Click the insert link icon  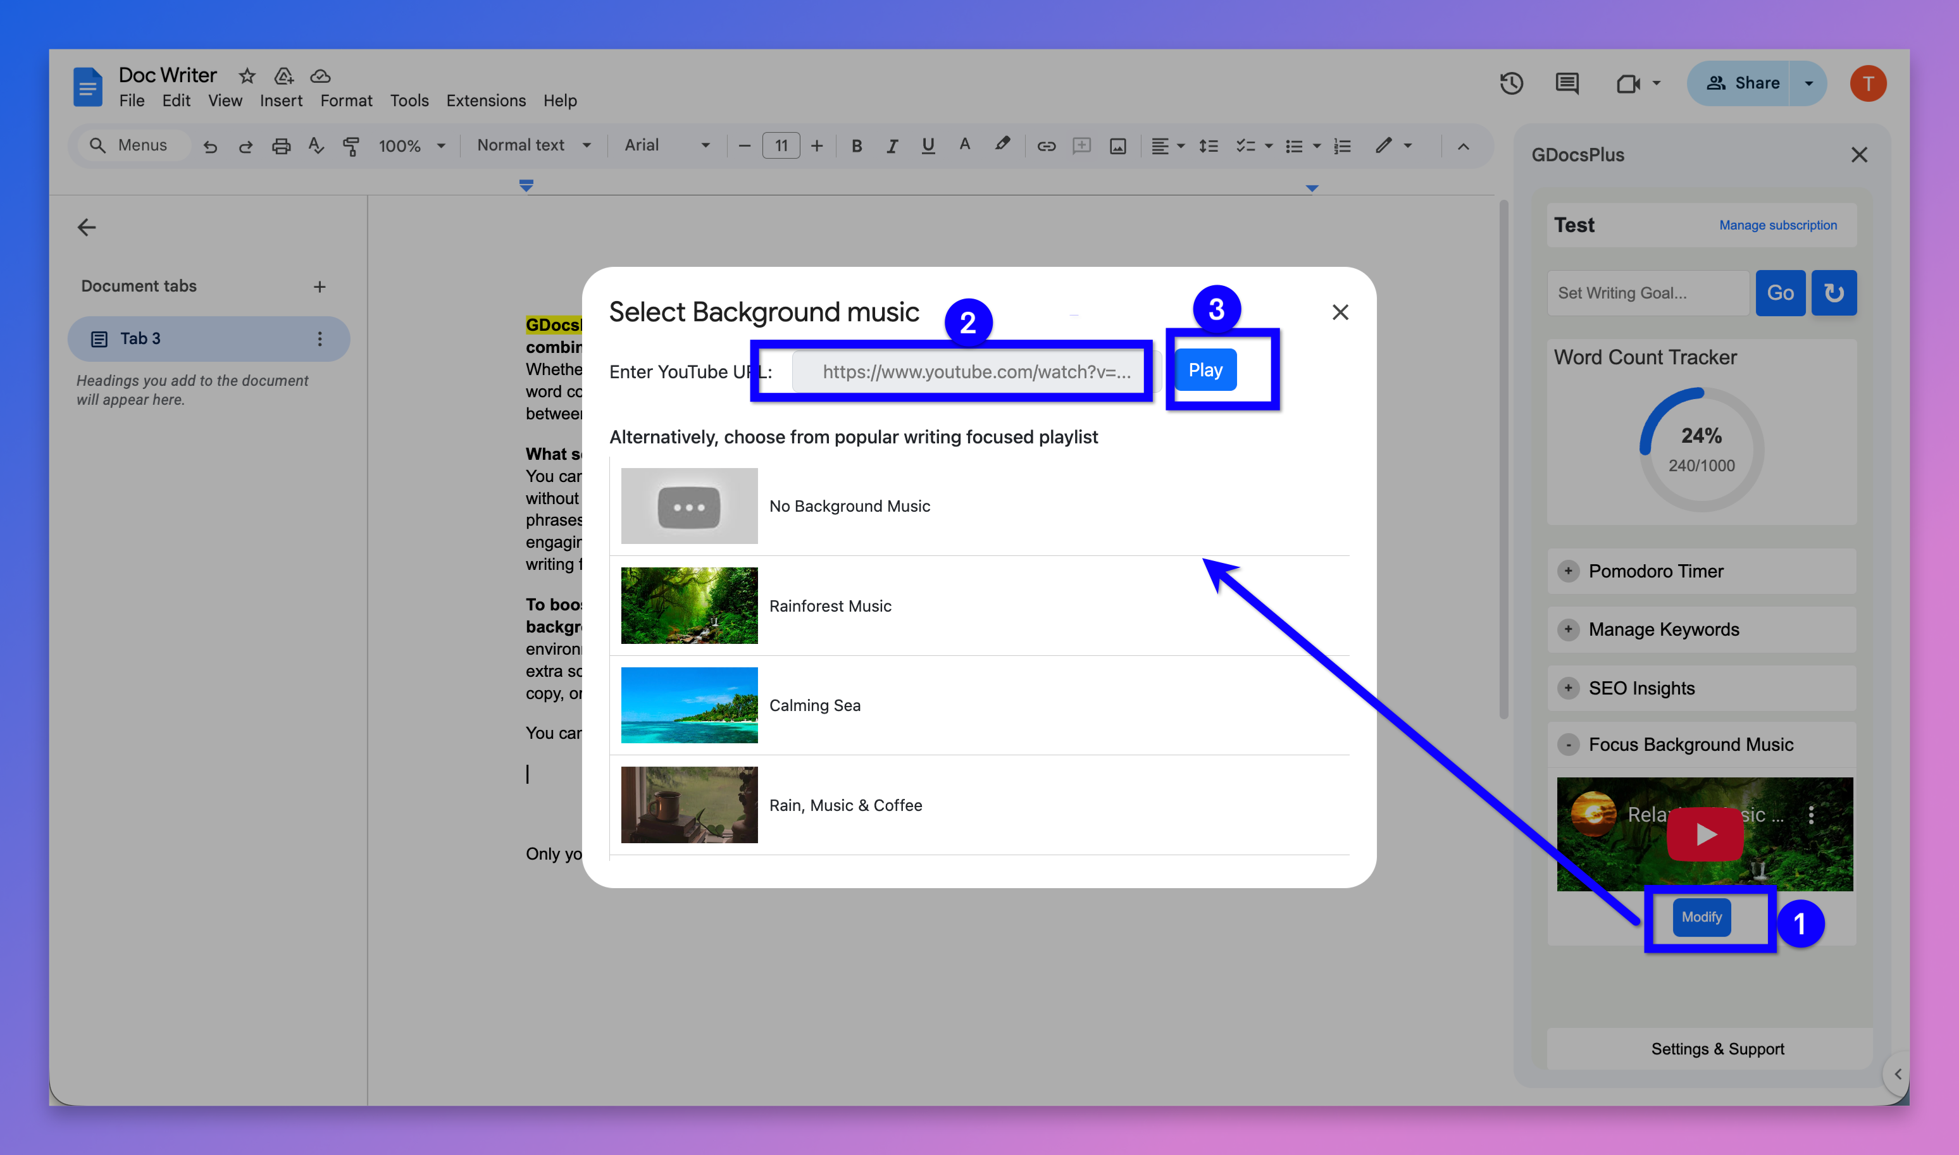click(x=1046, y=145)
